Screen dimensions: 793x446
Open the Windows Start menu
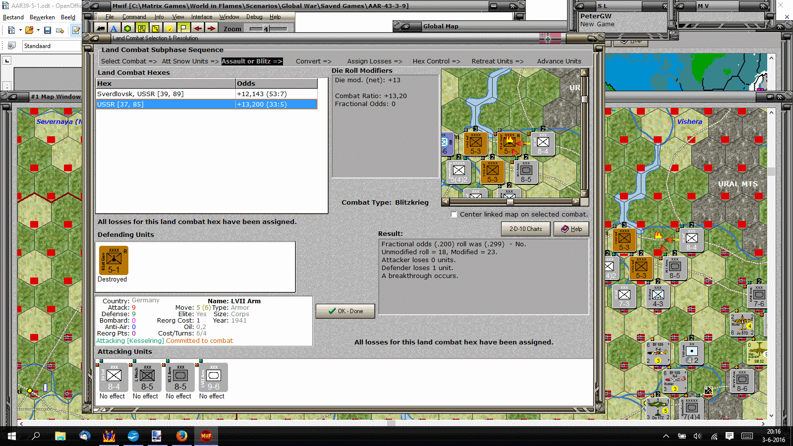point(12,436)
